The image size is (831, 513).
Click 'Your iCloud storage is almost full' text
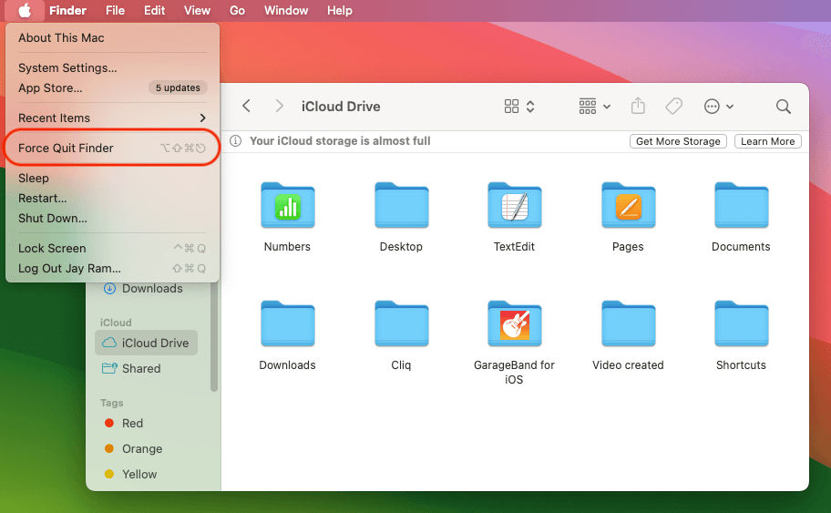pyautogui.click(x=340, y=141)
